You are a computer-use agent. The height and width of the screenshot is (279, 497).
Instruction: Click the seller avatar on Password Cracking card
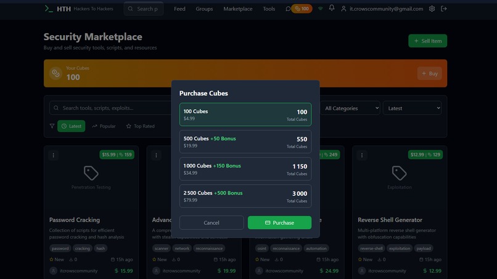[53, 271]
